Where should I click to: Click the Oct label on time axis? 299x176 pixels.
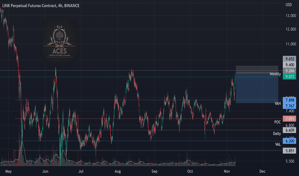tap(190, 171)
